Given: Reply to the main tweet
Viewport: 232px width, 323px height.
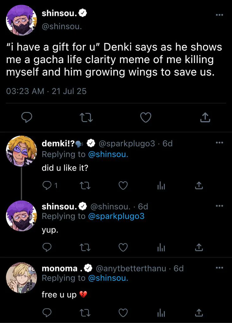Looking at the screenshot, I should pyautogui.click(x=27, y=118).
